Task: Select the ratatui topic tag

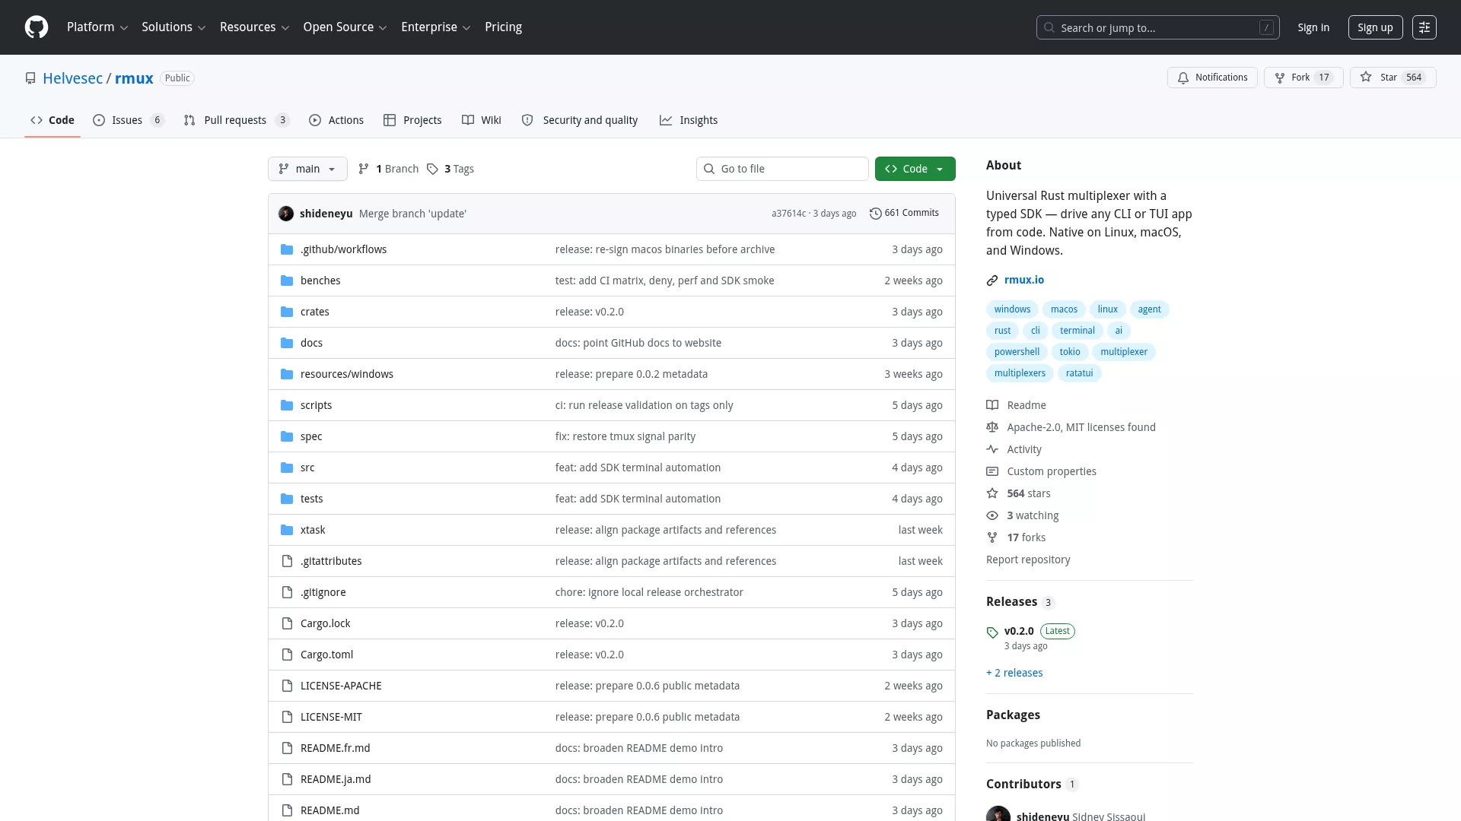Action: 1079,373
